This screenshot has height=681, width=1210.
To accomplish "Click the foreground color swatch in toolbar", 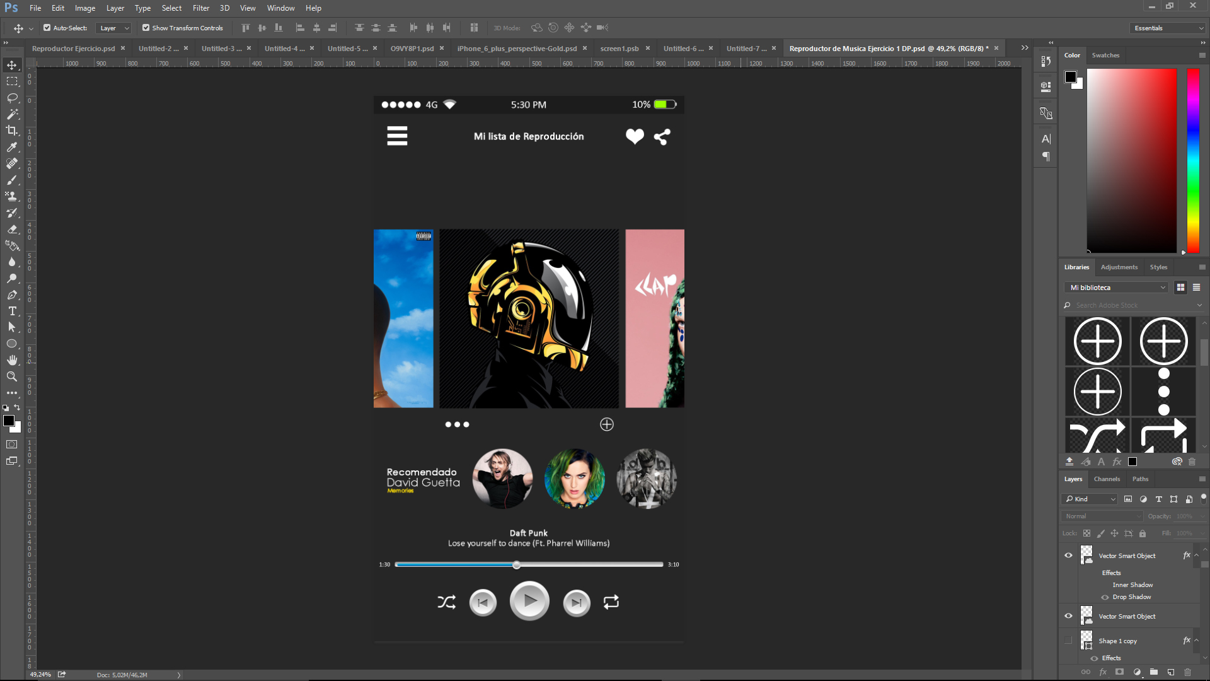I will pyautogui.click(x=9, y=421).
